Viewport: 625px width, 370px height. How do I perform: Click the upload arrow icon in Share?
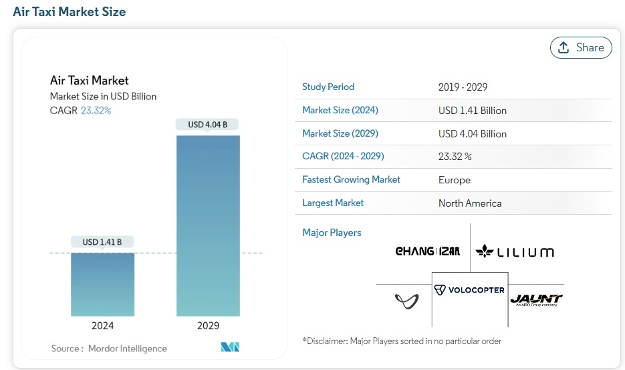(564, 47)
